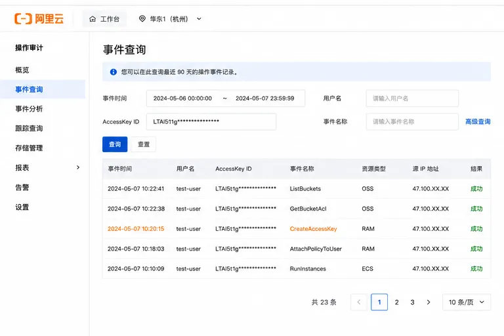Click the GetBucketAcl event name

[x=308, y=209]
